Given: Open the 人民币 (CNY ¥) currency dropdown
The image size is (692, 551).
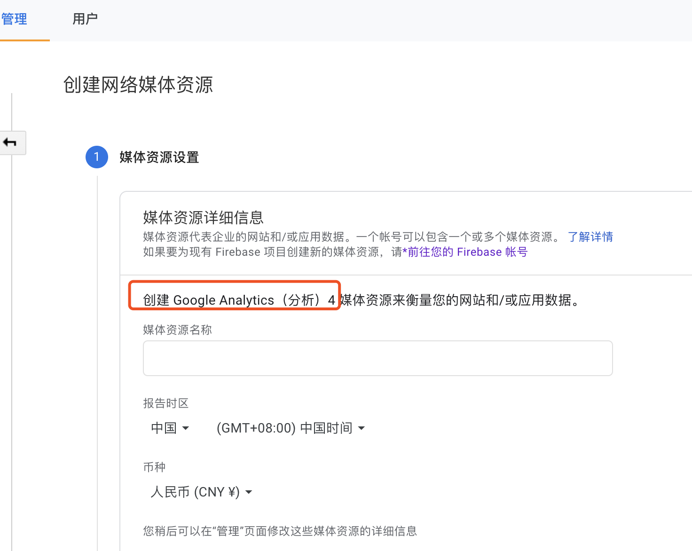Looking at the screenshot, I should pos(201,492).
